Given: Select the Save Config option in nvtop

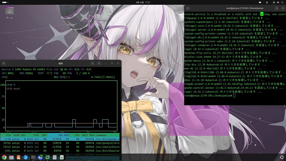Looking at the screenshot, I should 74,158.
